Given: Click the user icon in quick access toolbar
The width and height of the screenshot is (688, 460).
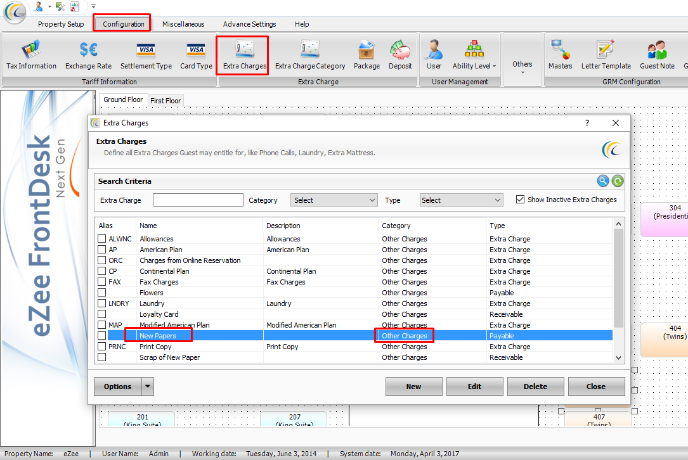Looking at the screenshot, I should click(x=39, y=6).
